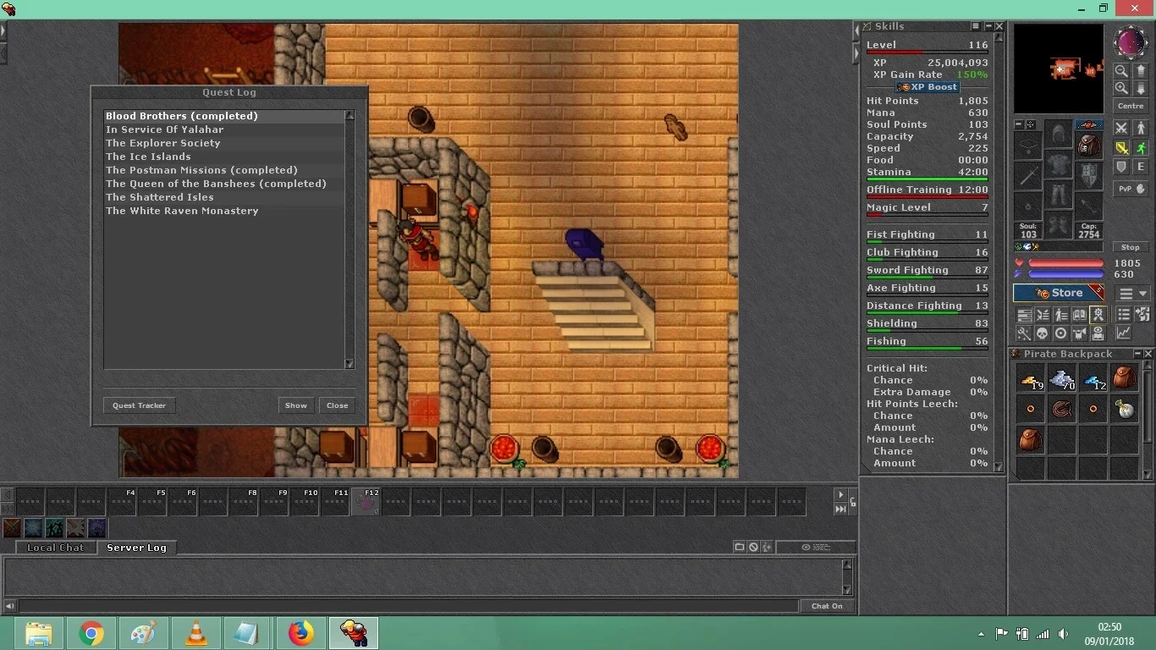The width and height of the screenshot is (1156, 650).
Task: Zoom in the minimap
Action: point(1121,88)
